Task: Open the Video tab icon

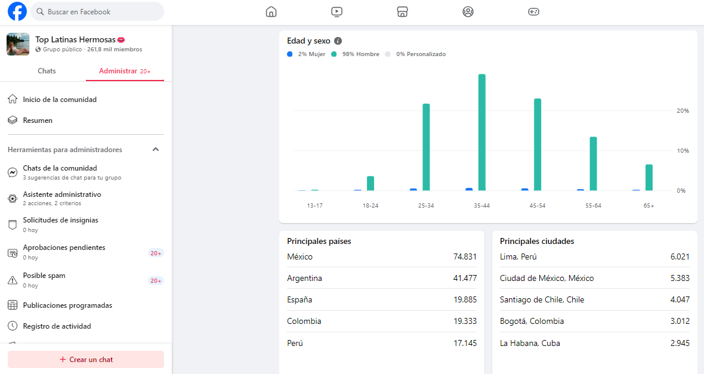Action: [x=336, y=12]
